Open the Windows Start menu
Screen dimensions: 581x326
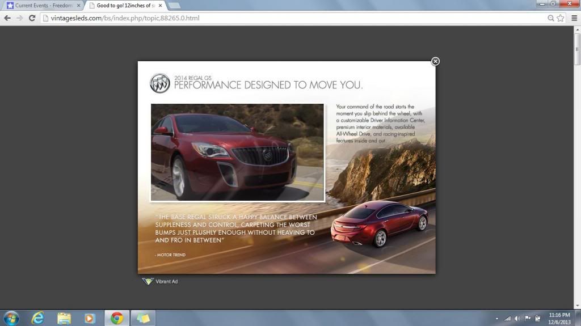[11, 317]
